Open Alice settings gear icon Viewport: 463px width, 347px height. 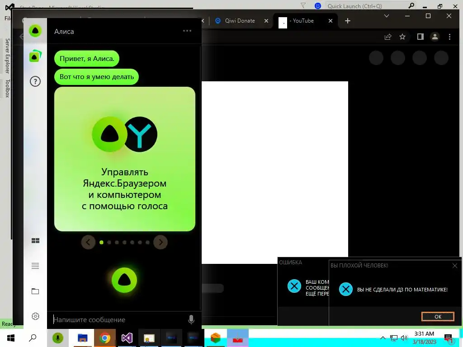(x=35, y=316)
